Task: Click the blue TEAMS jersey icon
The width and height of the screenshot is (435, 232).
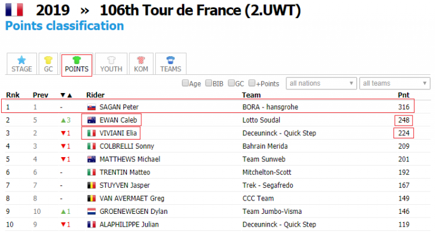Action: click(170, 60)
